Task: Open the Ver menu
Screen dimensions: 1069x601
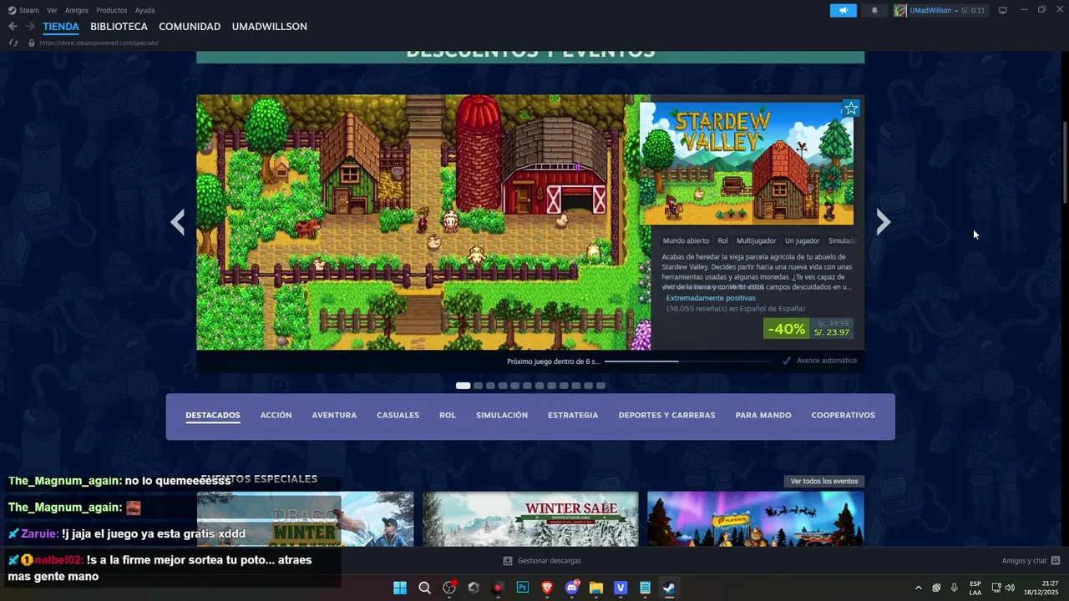Action: 52,10
